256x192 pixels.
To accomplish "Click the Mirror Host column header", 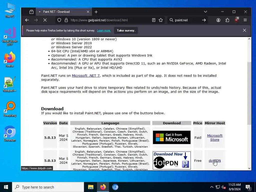I will 215,123.
